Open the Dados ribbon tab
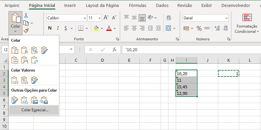 coord(162,6)
